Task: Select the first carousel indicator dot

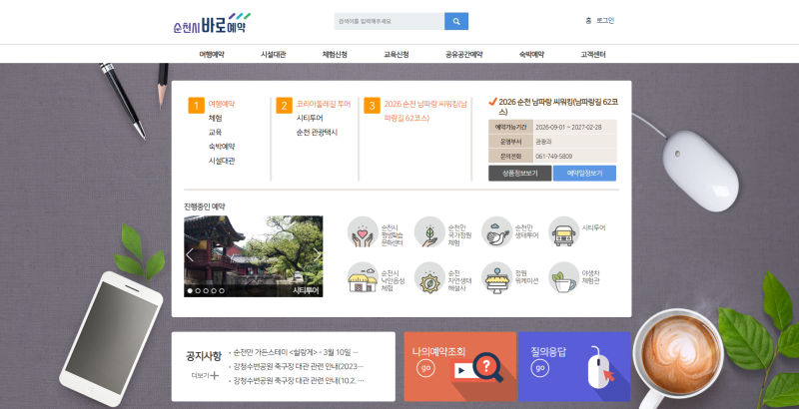Action: [x=190, y=291]
